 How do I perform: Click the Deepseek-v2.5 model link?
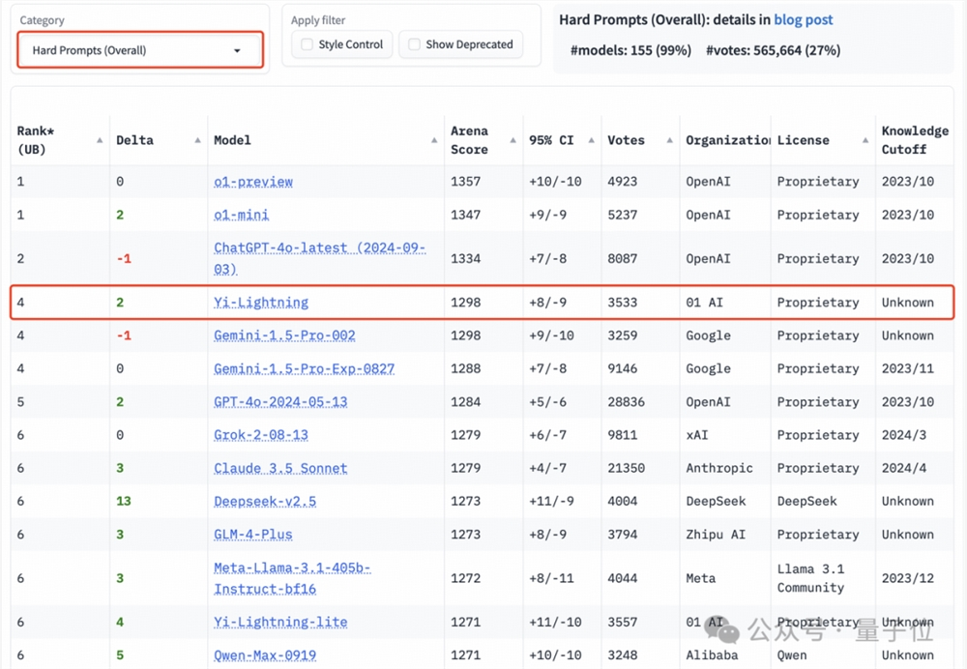(265, 501)
